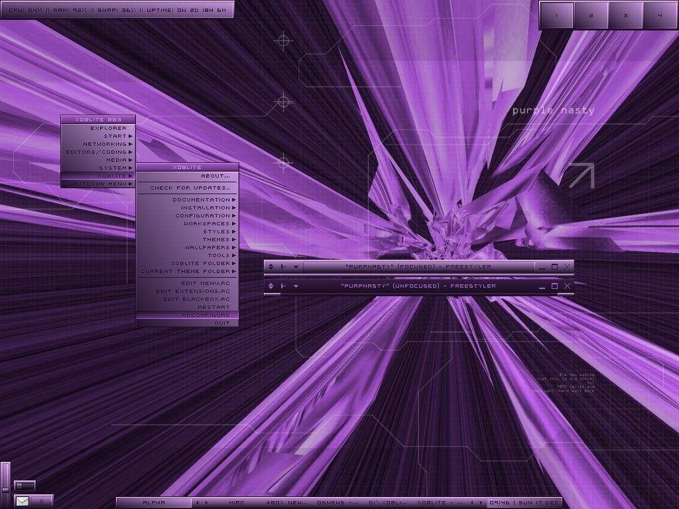Click the pin icon in the focused Purpnasty title bar
The width and height of the screenshot is (679, 509).
click(x=283, y=266)
